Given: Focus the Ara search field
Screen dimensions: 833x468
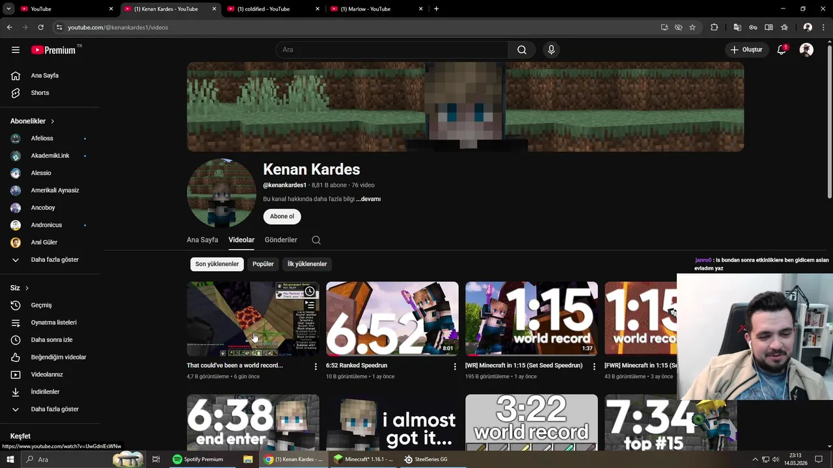Looking at the screenshot, I should click(x=392, y=49).
